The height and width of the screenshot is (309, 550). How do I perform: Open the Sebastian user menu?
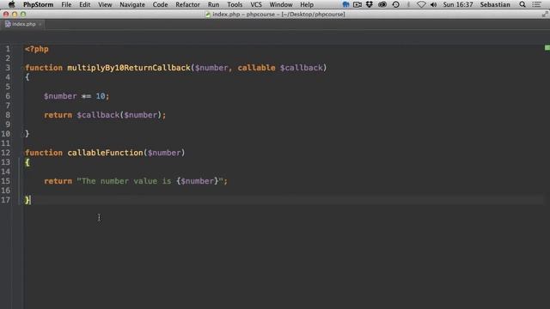coord(495,4)
